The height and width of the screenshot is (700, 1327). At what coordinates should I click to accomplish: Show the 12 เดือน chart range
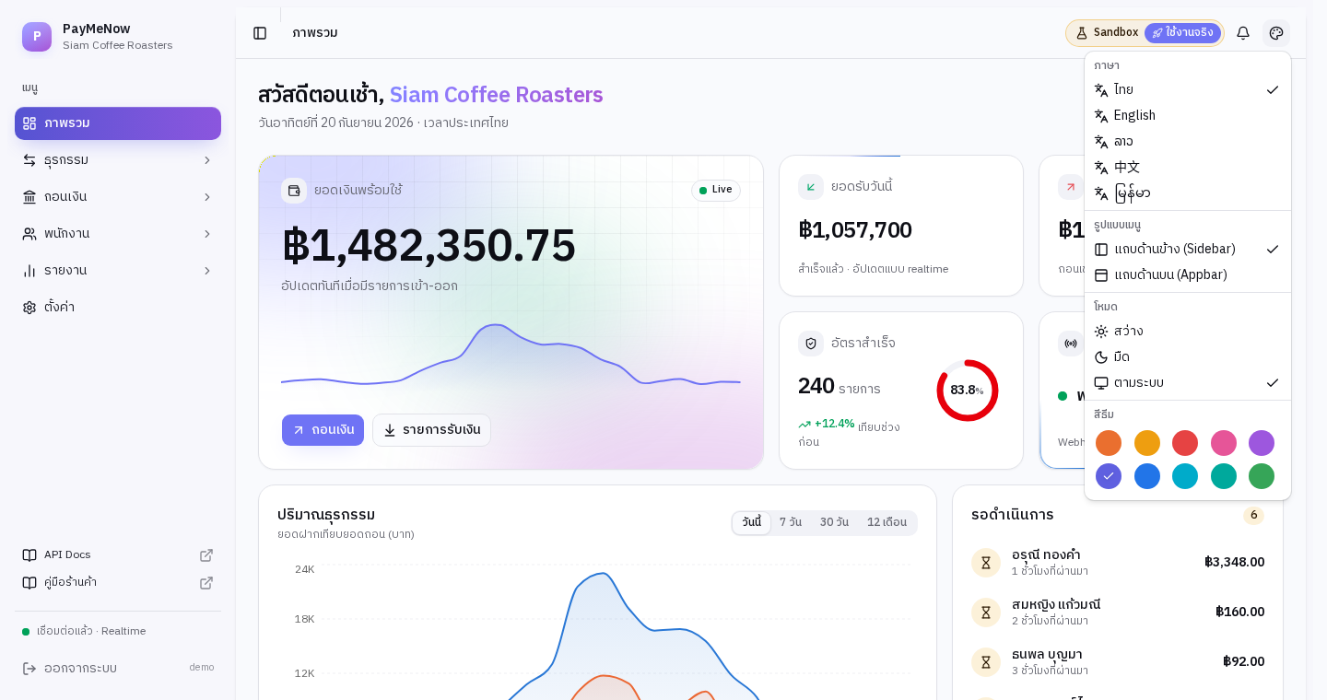point(887,523)
